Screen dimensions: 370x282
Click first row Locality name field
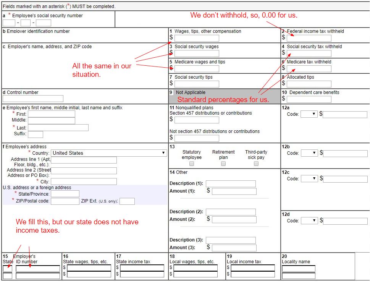[x=299, y=268]
